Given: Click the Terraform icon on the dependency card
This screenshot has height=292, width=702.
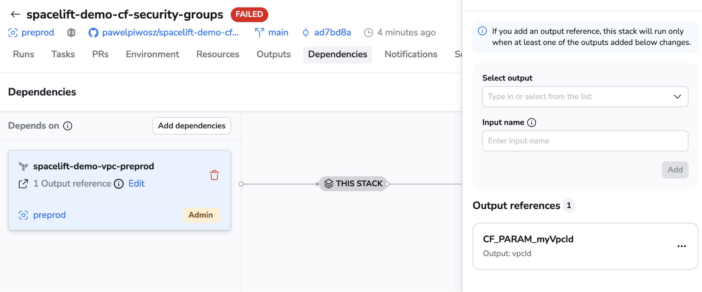Looking at the screenshot, I should point(23,166).
